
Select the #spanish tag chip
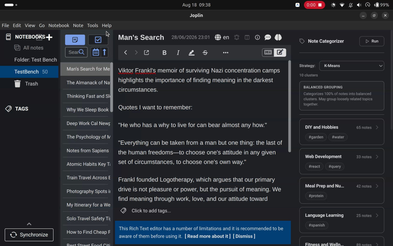click(317, 225)
